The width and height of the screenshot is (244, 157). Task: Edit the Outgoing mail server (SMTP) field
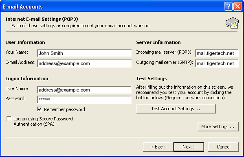tap(217, 63)
